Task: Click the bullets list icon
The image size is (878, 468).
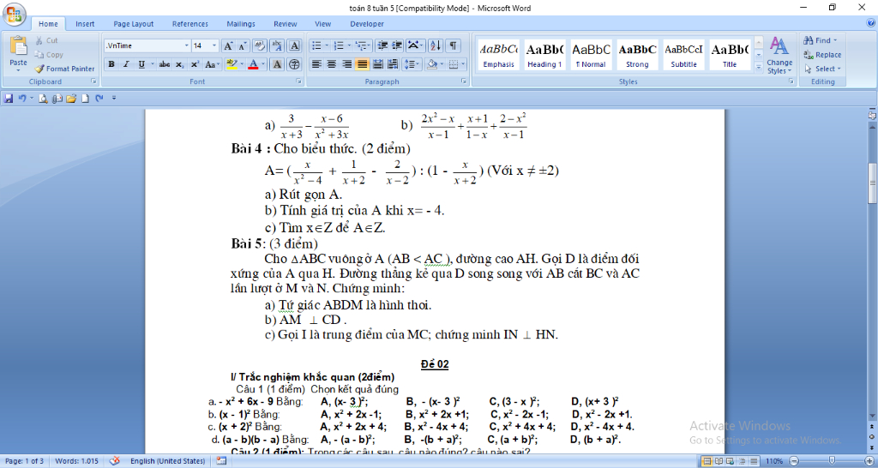Action: (316, 45)
